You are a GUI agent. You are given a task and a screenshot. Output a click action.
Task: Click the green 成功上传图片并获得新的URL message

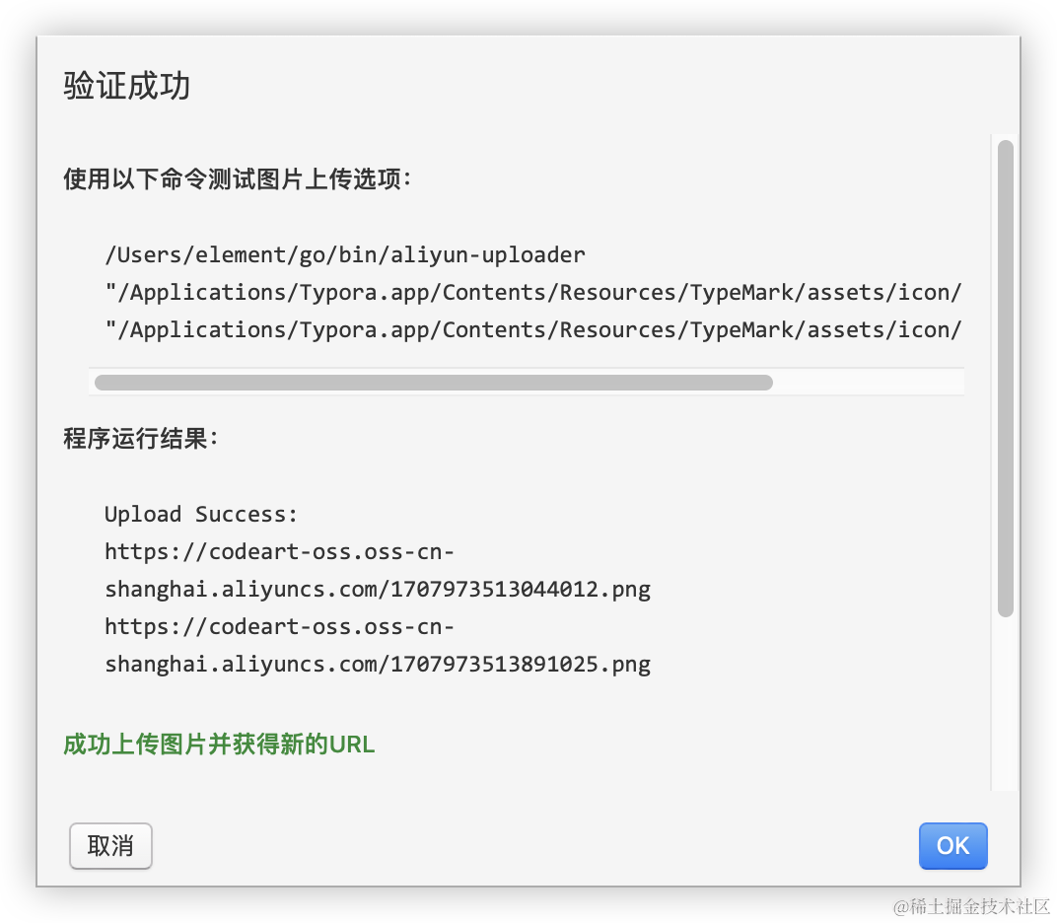[x=219, y=745]
